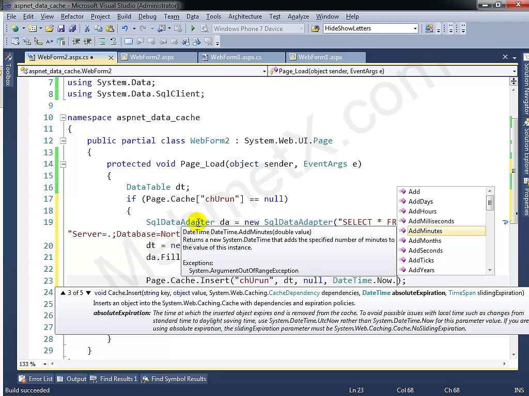
Task: Open the Output panel tab
Action: click(x=72, y=379)
